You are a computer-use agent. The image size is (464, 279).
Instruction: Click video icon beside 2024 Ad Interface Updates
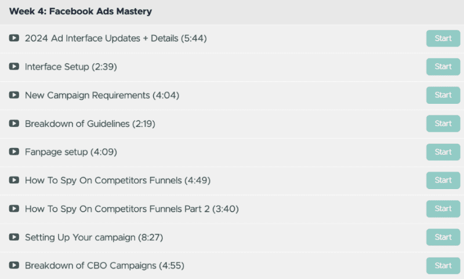[14, 38]
